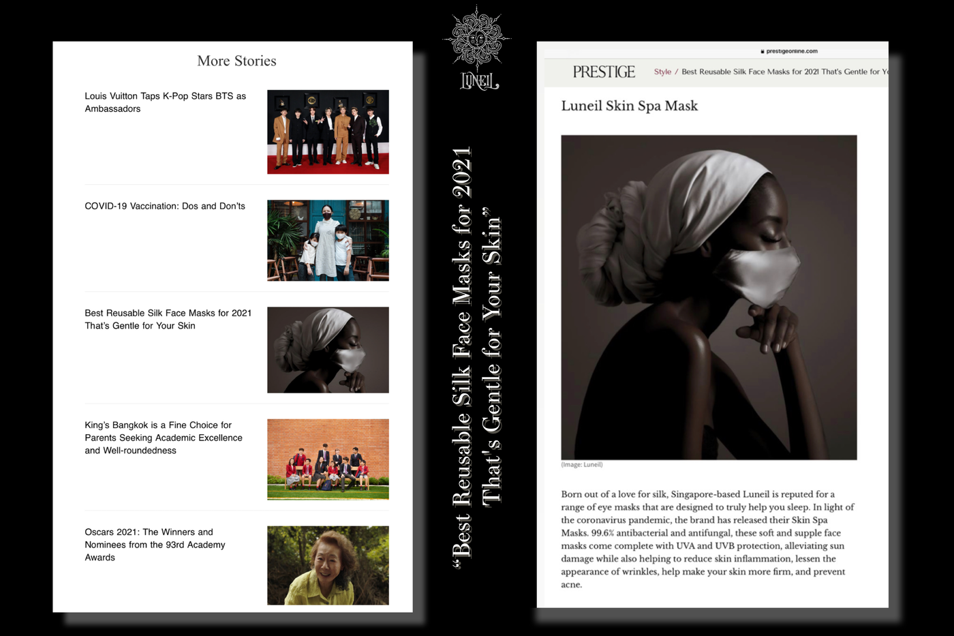Read the COVID-19 Vaccination: Dos and Don'ts story
The width and height of the screenshot is (954, 636).
coord(165,206)
